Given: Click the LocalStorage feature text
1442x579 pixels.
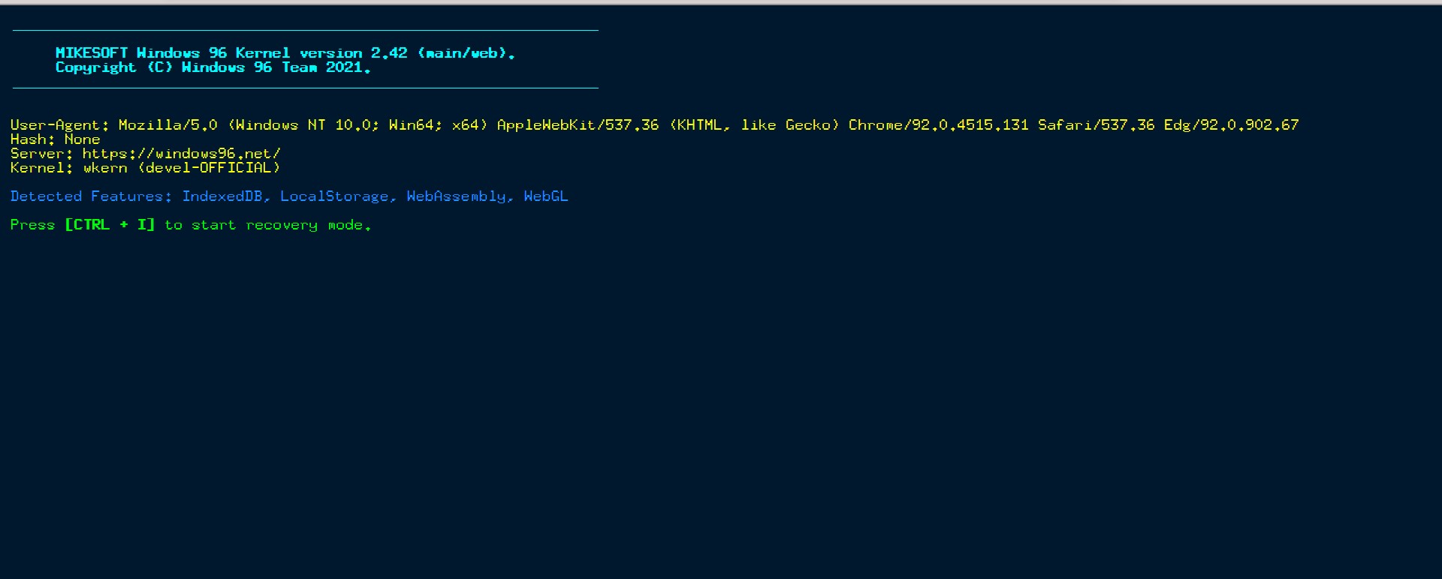Looking at the screenshot, I should (x=335, y=196).
